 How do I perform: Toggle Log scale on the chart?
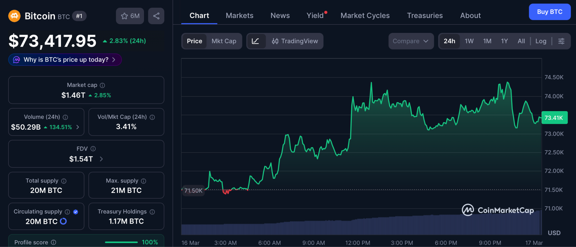(541, 41)
